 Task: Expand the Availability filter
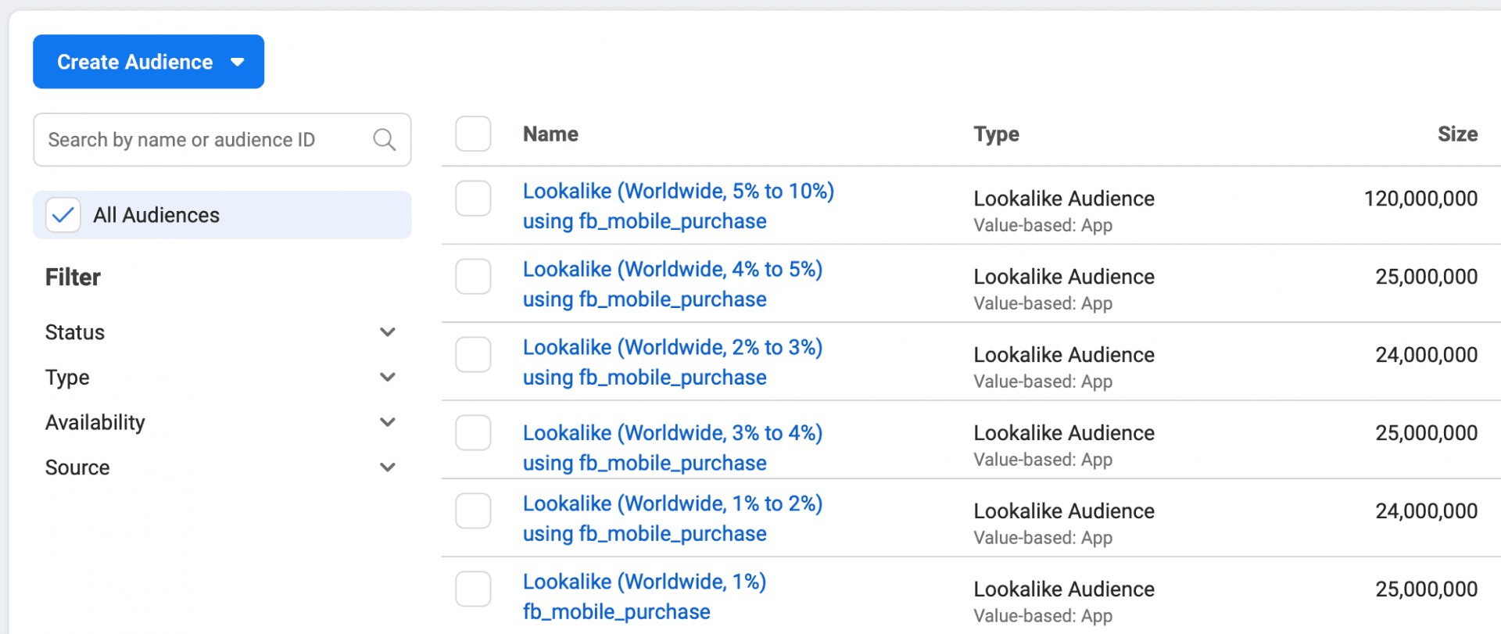387,421
